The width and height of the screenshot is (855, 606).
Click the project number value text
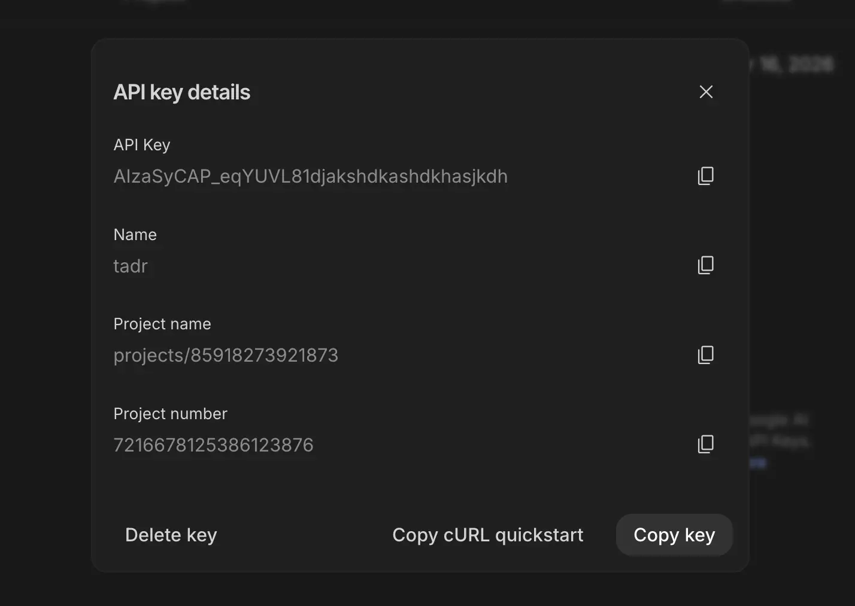213,444
